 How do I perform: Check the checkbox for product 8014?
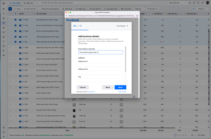[15, 53]
